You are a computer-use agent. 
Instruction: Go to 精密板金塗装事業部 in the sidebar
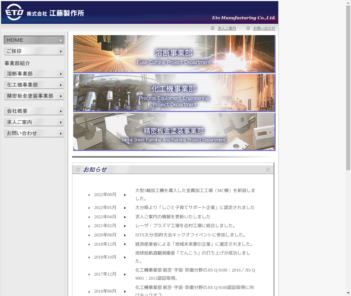(34, 96)
